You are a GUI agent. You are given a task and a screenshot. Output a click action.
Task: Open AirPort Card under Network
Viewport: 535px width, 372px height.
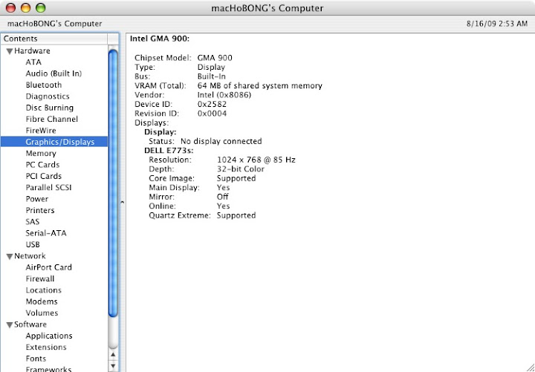coord(49,267)
